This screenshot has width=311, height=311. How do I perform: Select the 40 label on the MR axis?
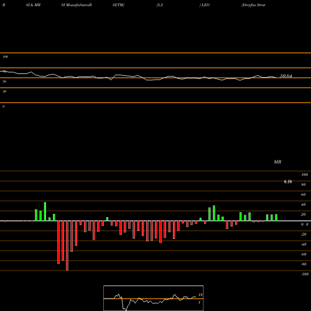click(x=304, y=205)
